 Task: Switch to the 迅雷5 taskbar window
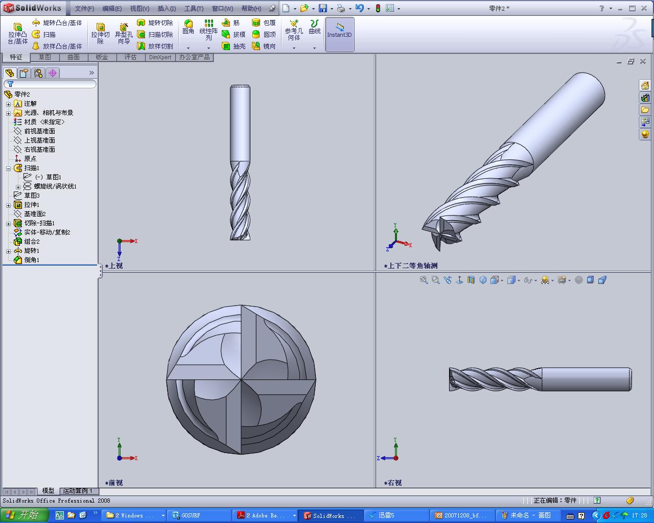396,515
